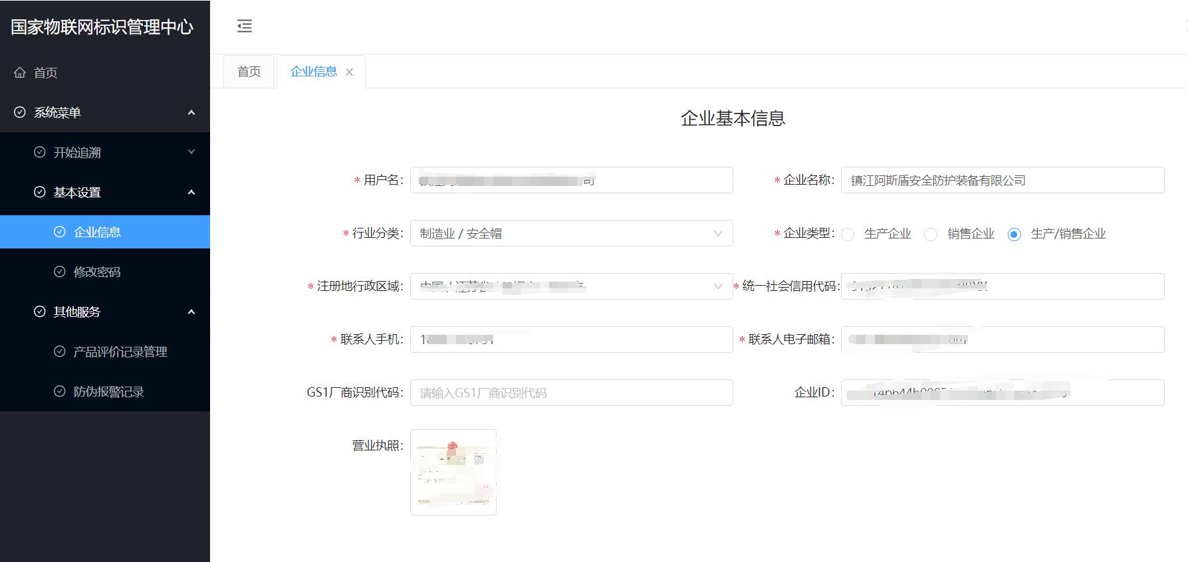Click the 其他服务 menu heading

pyautogui.click(x=105, y=312)
